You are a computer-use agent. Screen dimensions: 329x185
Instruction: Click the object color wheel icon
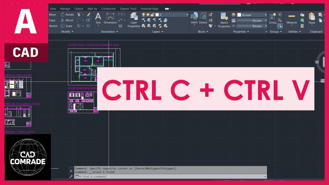[x=233, y=15]
